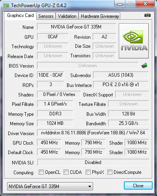
Task: Click the Revision field showing A2
Action: (x=104, y=37)
